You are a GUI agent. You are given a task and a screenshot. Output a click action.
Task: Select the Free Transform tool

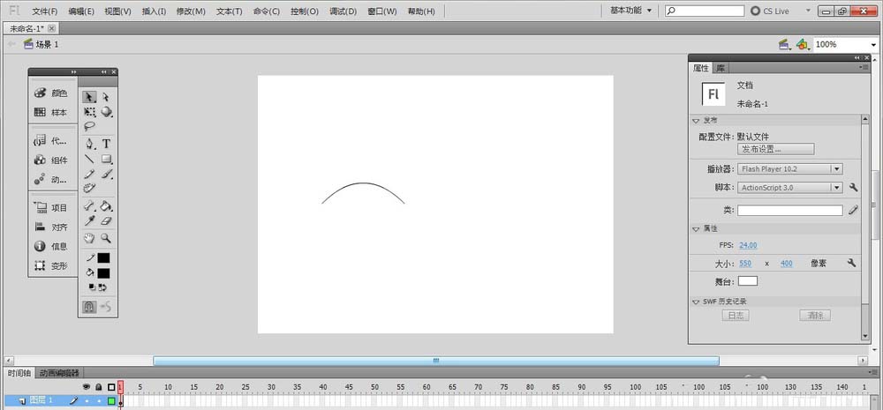click(x=89, y=112)
